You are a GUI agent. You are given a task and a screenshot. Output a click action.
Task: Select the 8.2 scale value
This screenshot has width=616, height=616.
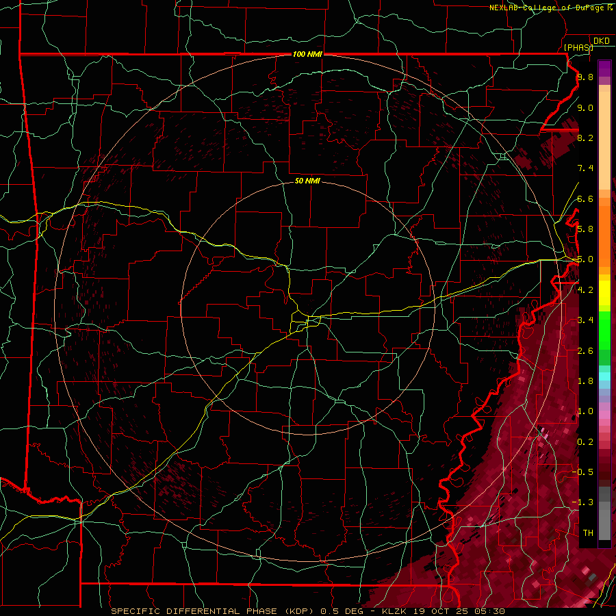(x=585, y=138)
